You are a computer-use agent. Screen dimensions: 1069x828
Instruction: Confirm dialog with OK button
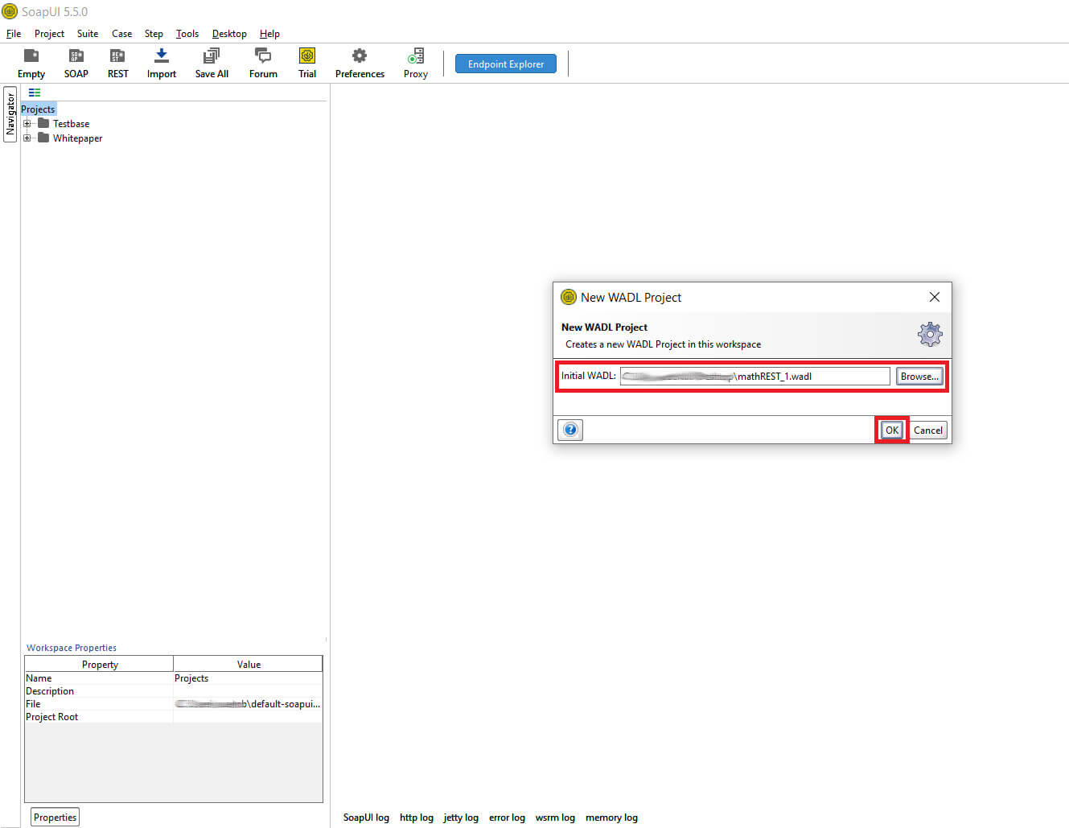click(x=892, y=430)
